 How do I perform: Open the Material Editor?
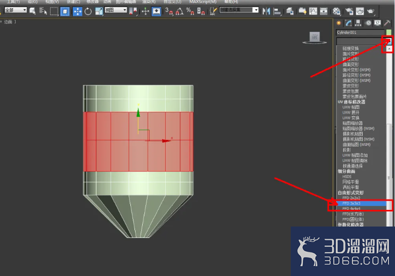coord(336,11)
